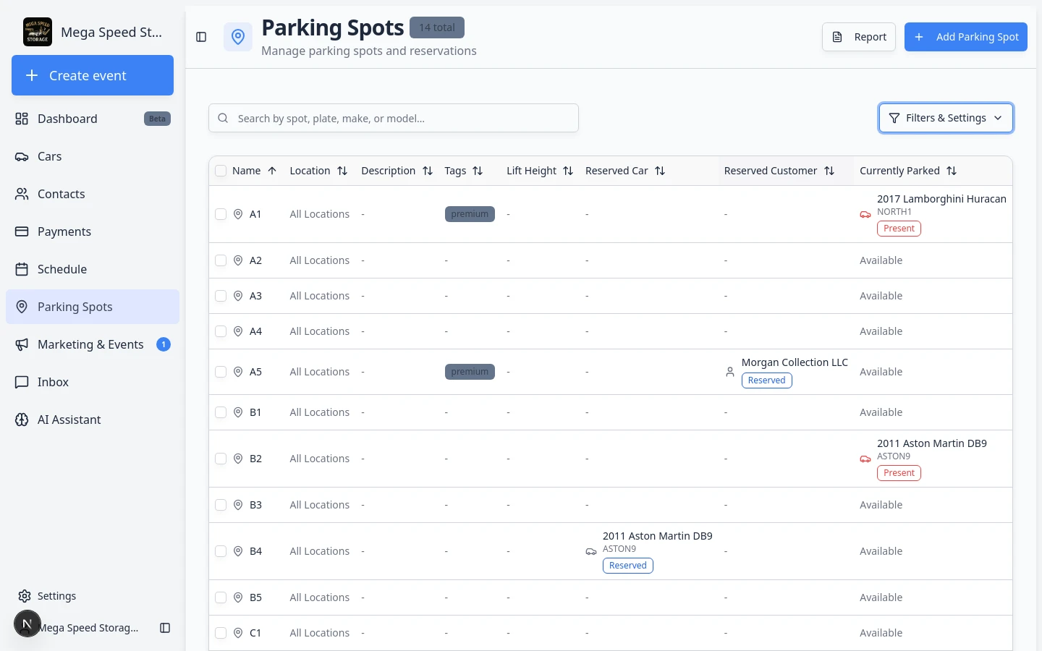
Task: Select Parking Spots in sidebar
Action: 93,307
